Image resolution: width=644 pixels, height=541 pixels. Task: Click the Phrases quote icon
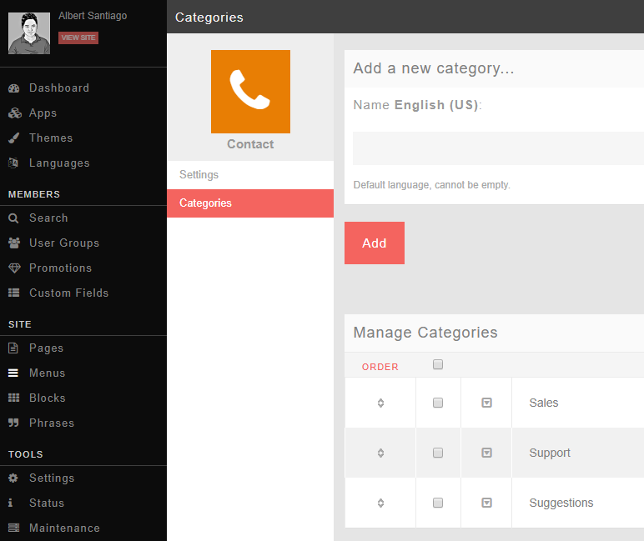tap(13, 423)
